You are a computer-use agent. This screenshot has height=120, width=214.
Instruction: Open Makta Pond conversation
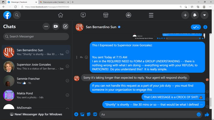36,95
